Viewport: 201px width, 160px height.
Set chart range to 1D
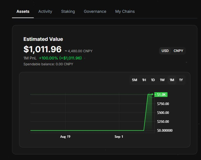[x=153, y=80]
